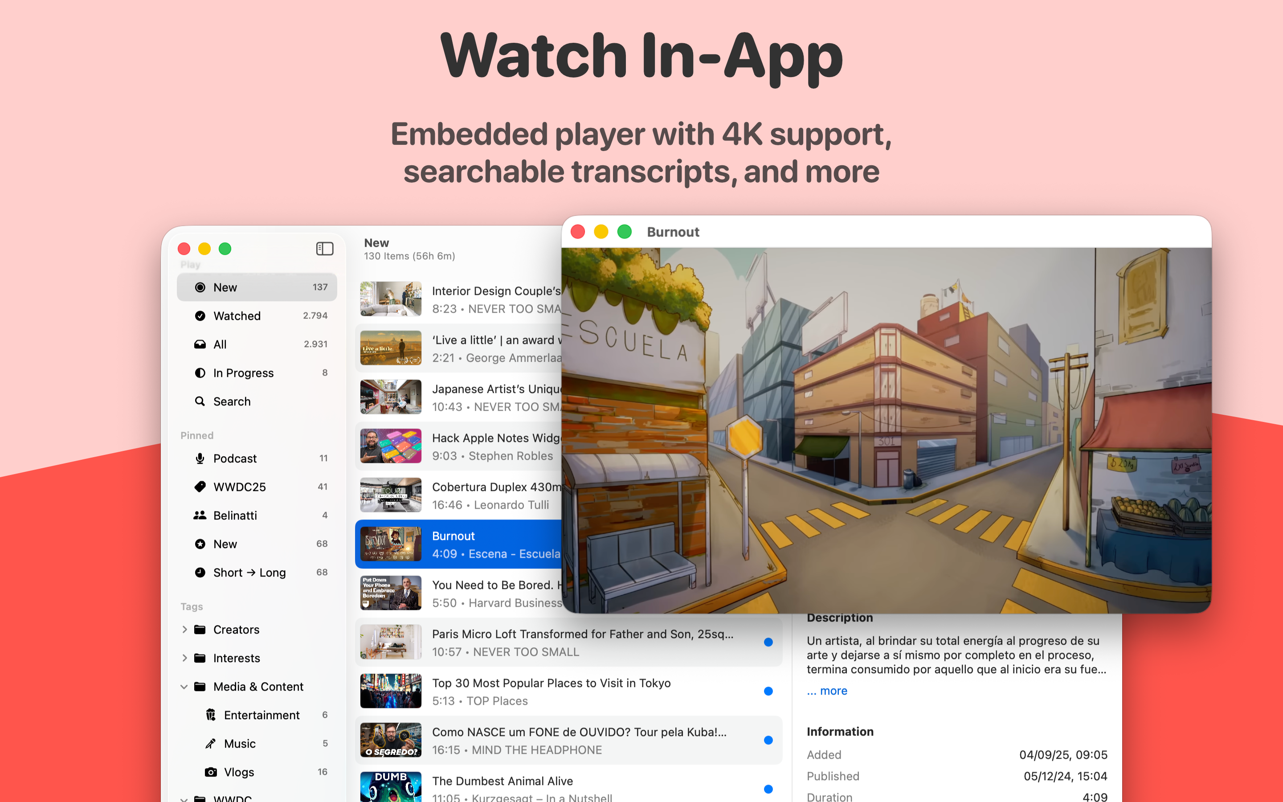Click the WWDC25 tag icon
Screen dimensions: 1283x802
click(x=200, y=487)
